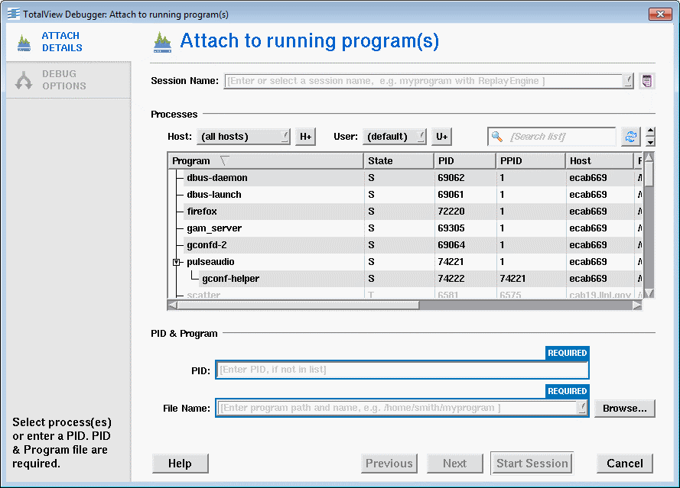
Task: Click PID value 69064
Action: pyautogui.click(x=451, y=245)
